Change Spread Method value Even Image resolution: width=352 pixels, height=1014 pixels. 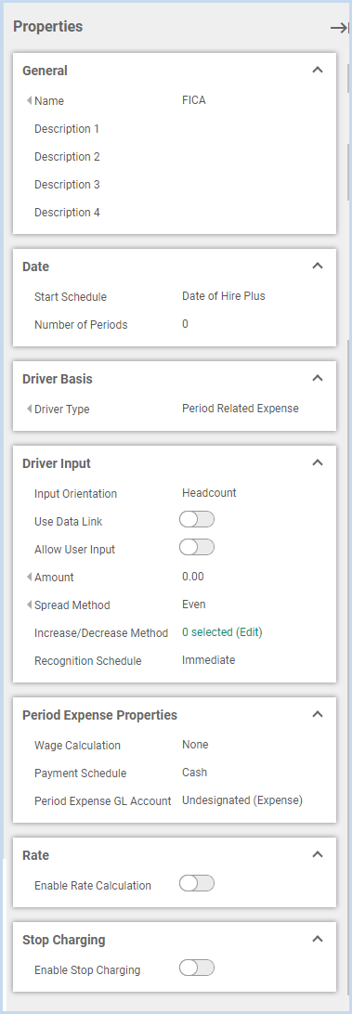194,604
